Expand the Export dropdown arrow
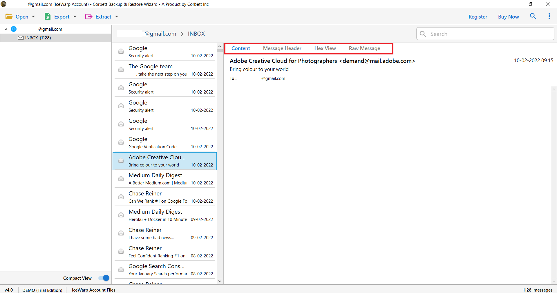This screenshot has width=557, height=293. coord(75,17)
